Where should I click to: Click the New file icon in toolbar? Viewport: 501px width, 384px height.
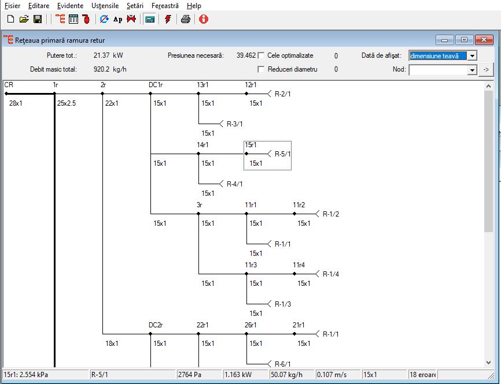10,19
